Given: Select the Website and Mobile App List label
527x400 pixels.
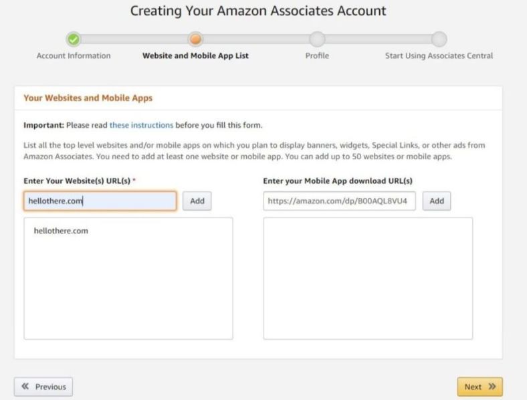Looking at the screenshot, I should pyautogui.click(x=195, y=56).
